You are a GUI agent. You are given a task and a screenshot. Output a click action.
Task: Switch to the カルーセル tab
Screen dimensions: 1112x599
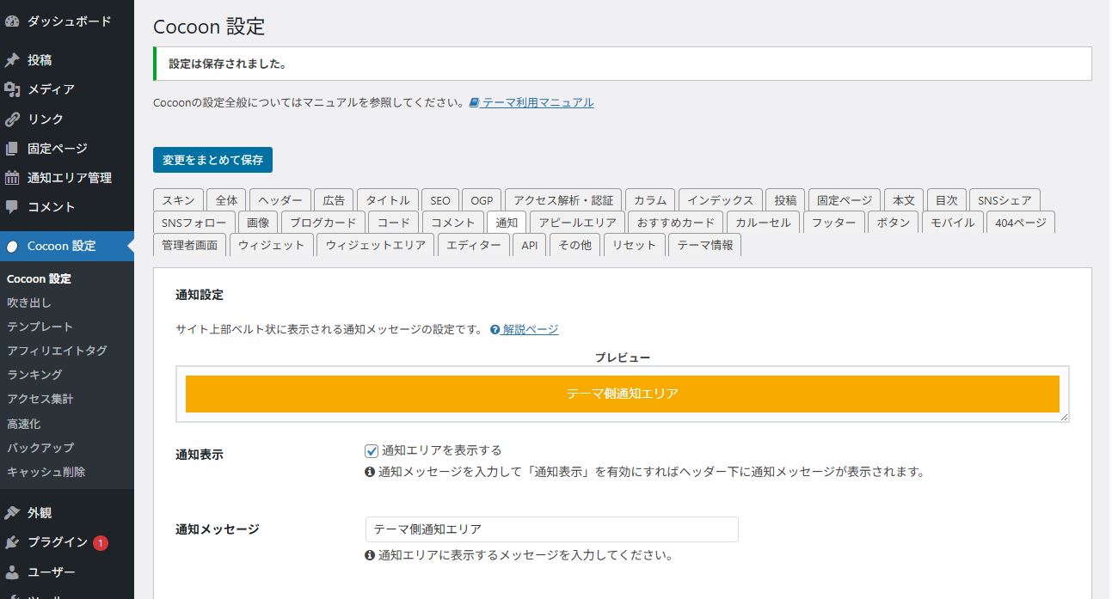763,223
